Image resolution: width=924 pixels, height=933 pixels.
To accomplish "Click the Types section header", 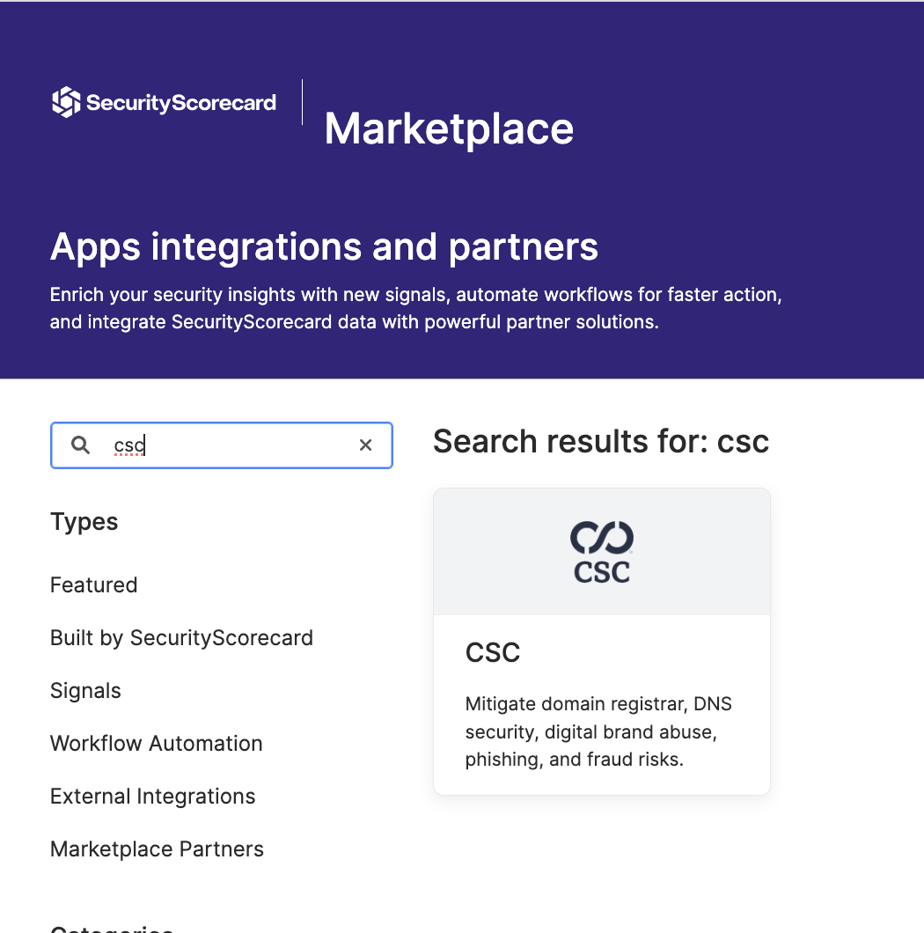I will tap(84, 521).
